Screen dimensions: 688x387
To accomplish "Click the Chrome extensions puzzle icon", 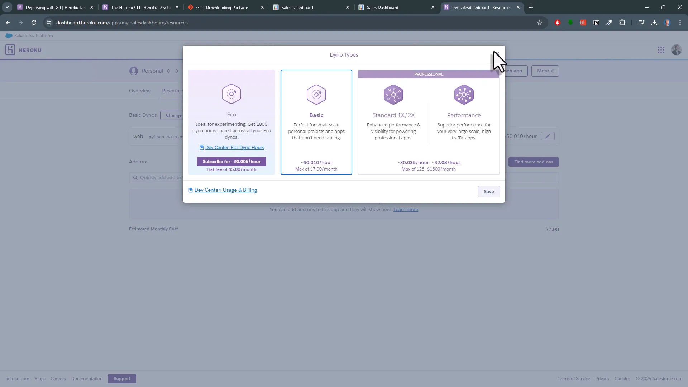I will click(x=622, y=22).
